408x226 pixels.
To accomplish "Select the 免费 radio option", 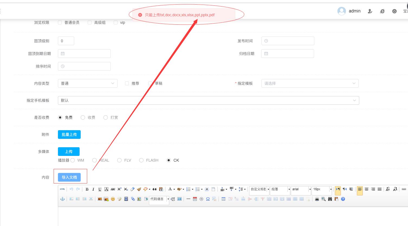I will (x=60, y=117).
